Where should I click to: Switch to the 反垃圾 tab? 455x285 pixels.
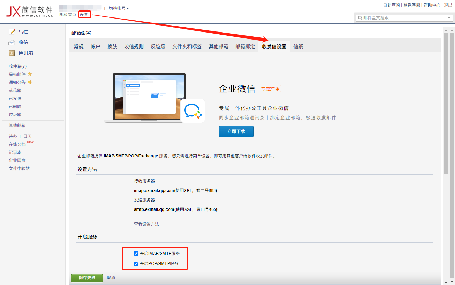coord(158,47)
